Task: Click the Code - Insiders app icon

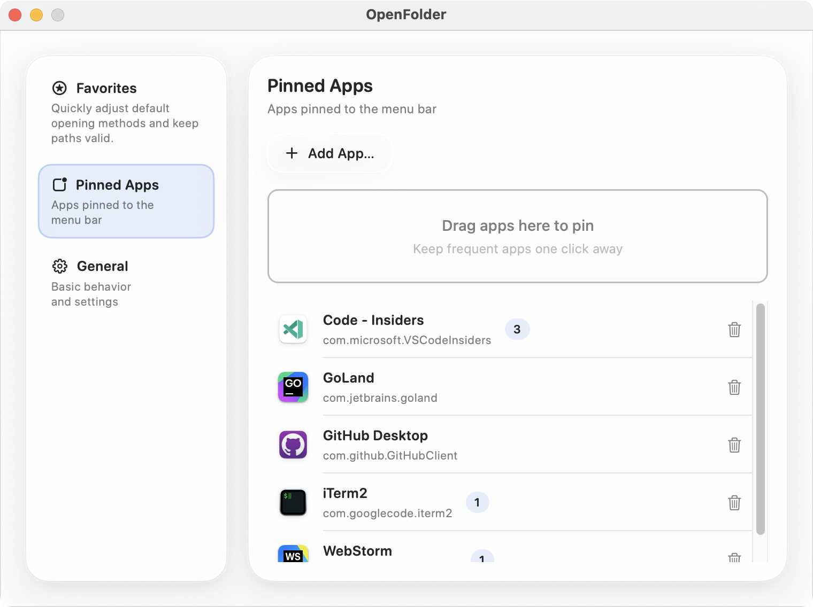Action: pyautogui.click(x=293, y=330)
